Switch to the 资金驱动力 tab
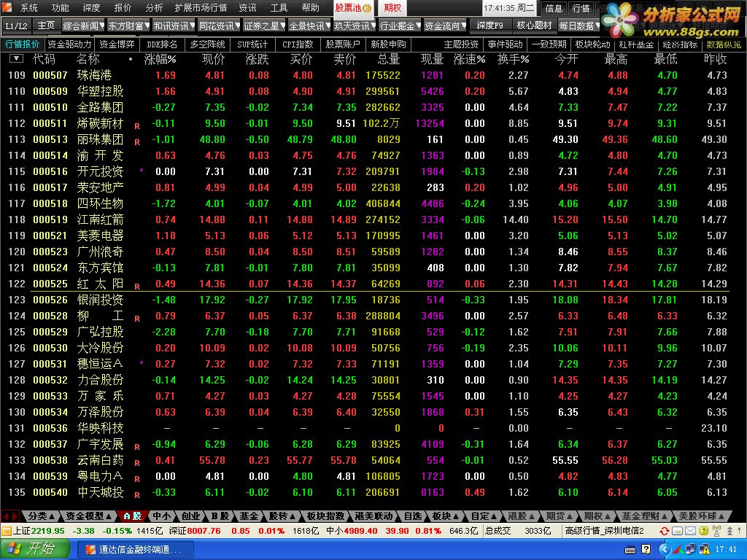The image size is (747, 560). (x=69, y=44)
